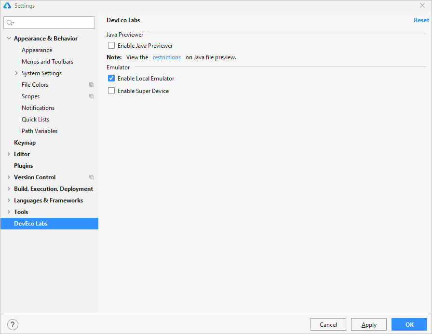Viewport: 432px width, 334px height.
Task: Expand the Editor settings section
Action: pos(9,154)
